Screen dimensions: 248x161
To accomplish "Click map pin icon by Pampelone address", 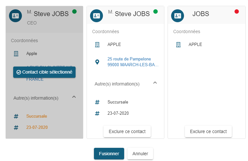I will point(97,62).
